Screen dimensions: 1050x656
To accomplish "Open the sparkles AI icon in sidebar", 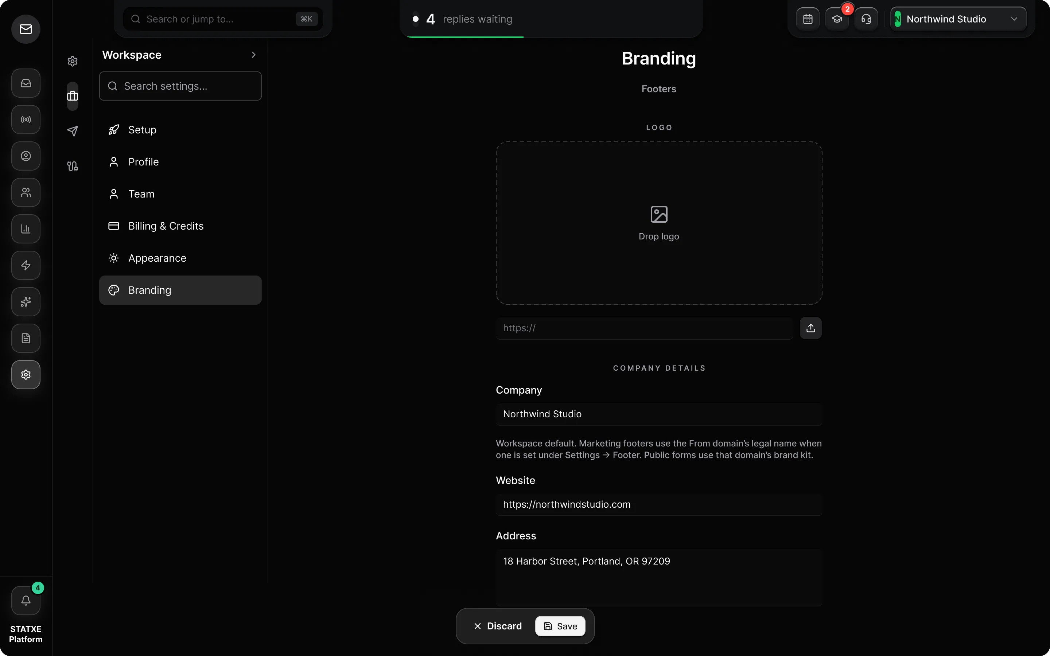I will point(26,301).
